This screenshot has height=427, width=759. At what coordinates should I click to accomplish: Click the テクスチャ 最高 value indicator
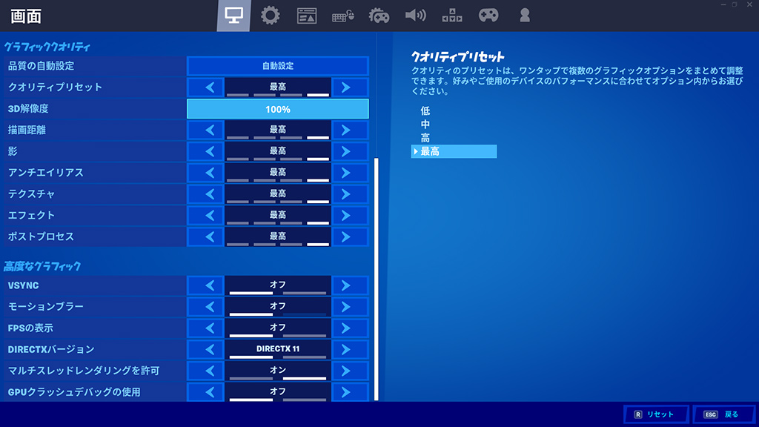pos(278,193)
